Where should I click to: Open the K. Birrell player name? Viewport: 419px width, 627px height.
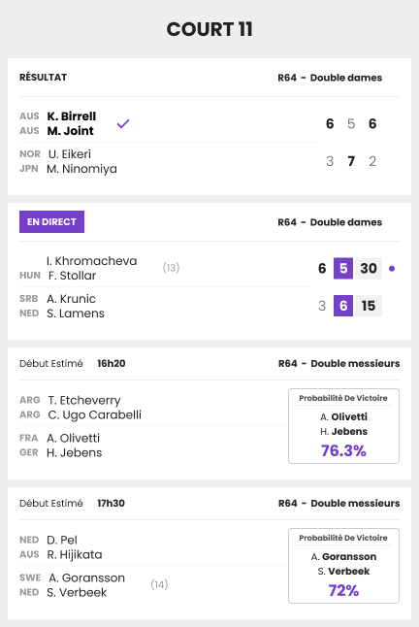pyautogui.click(x=72, y=115)
